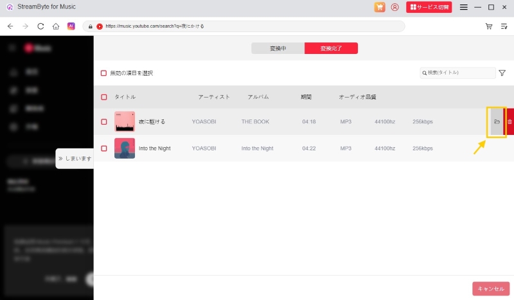Screen dimensions: 514x300
Task: Switch to the 変換完了 tab
Action: 331,48
